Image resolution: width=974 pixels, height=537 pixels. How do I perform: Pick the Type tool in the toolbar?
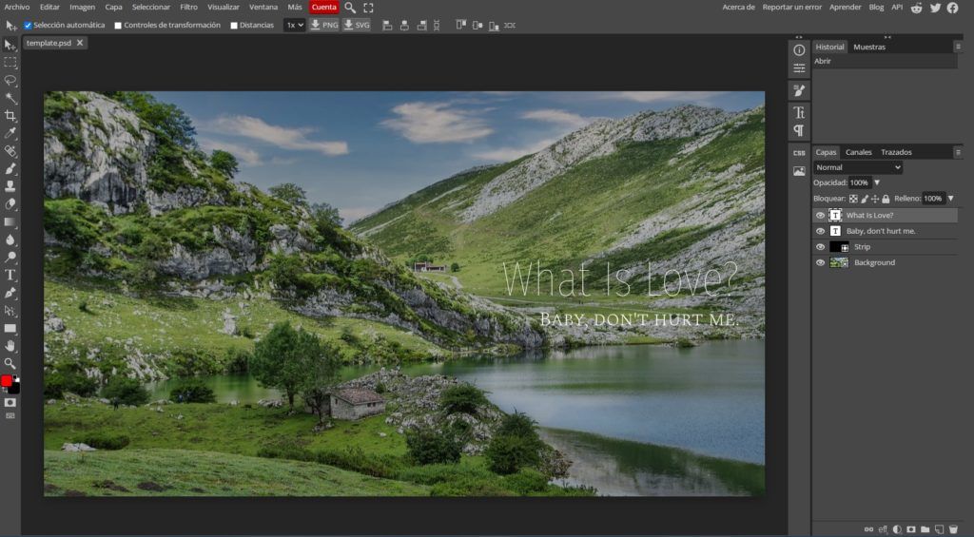10,275
